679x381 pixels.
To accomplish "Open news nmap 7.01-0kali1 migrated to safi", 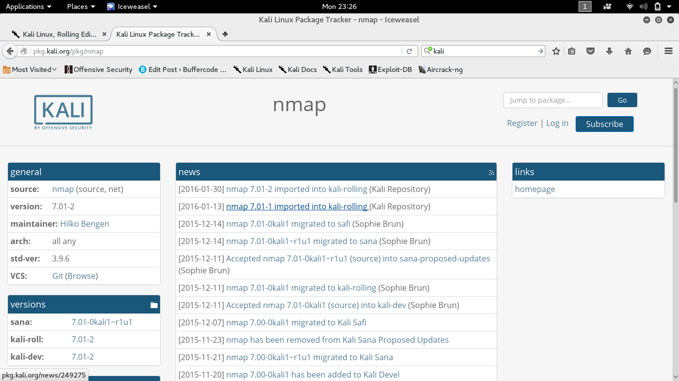I will (288, 224).
